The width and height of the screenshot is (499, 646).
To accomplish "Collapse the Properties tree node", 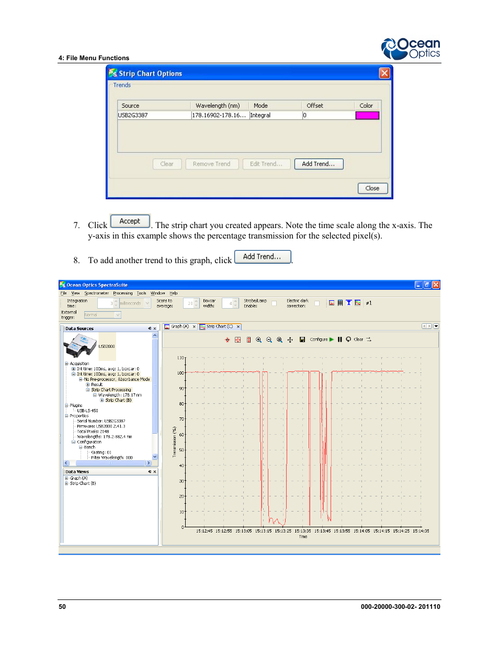I will (66, 416).
